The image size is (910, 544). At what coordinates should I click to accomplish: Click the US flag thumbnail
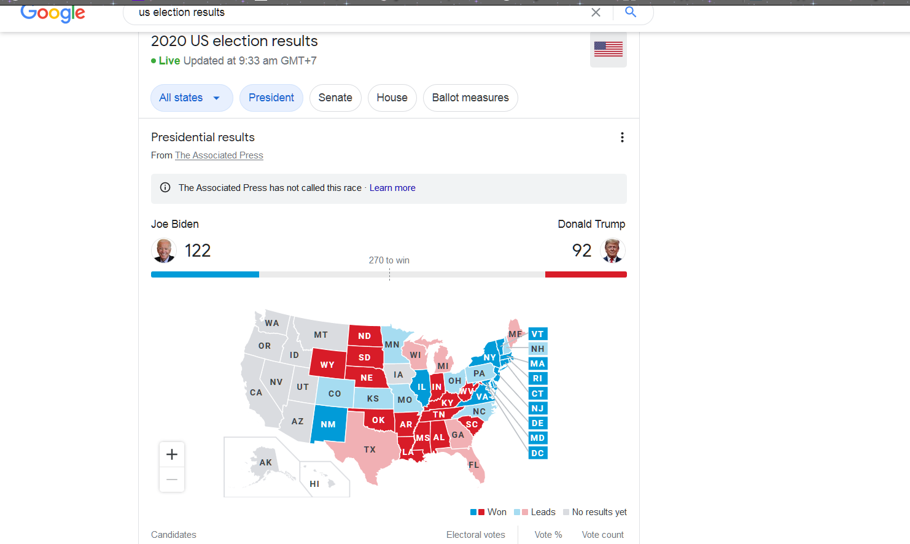click(609, 49)
